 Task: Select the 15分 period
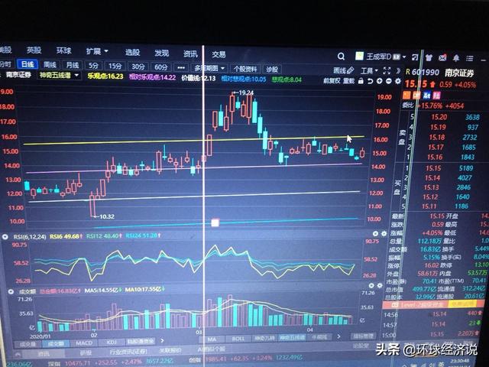point(115,67)
